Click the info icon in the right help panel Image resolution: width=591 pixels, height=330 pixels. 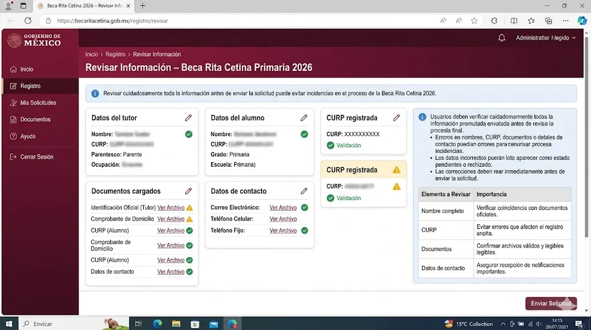point(422,117)
